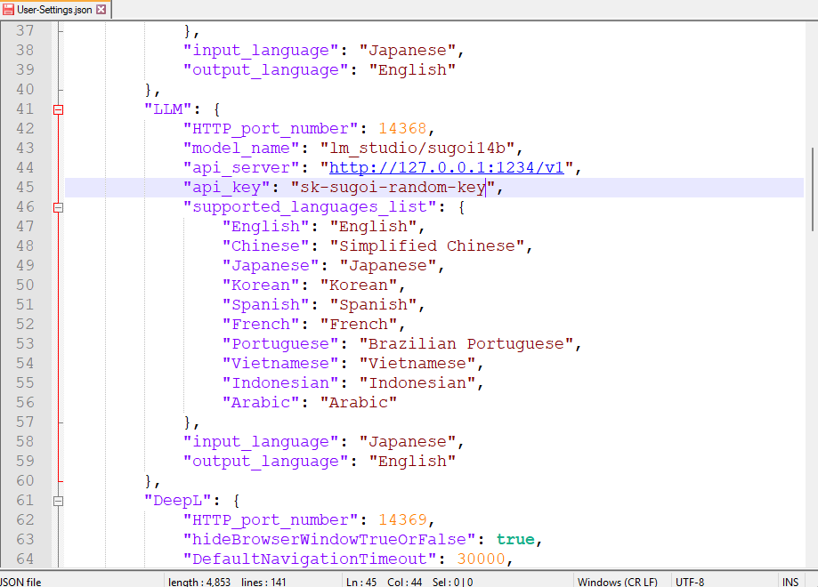Click the JSON file type in status bar
Screen dimensions: 818x587
tap(20, 582)
